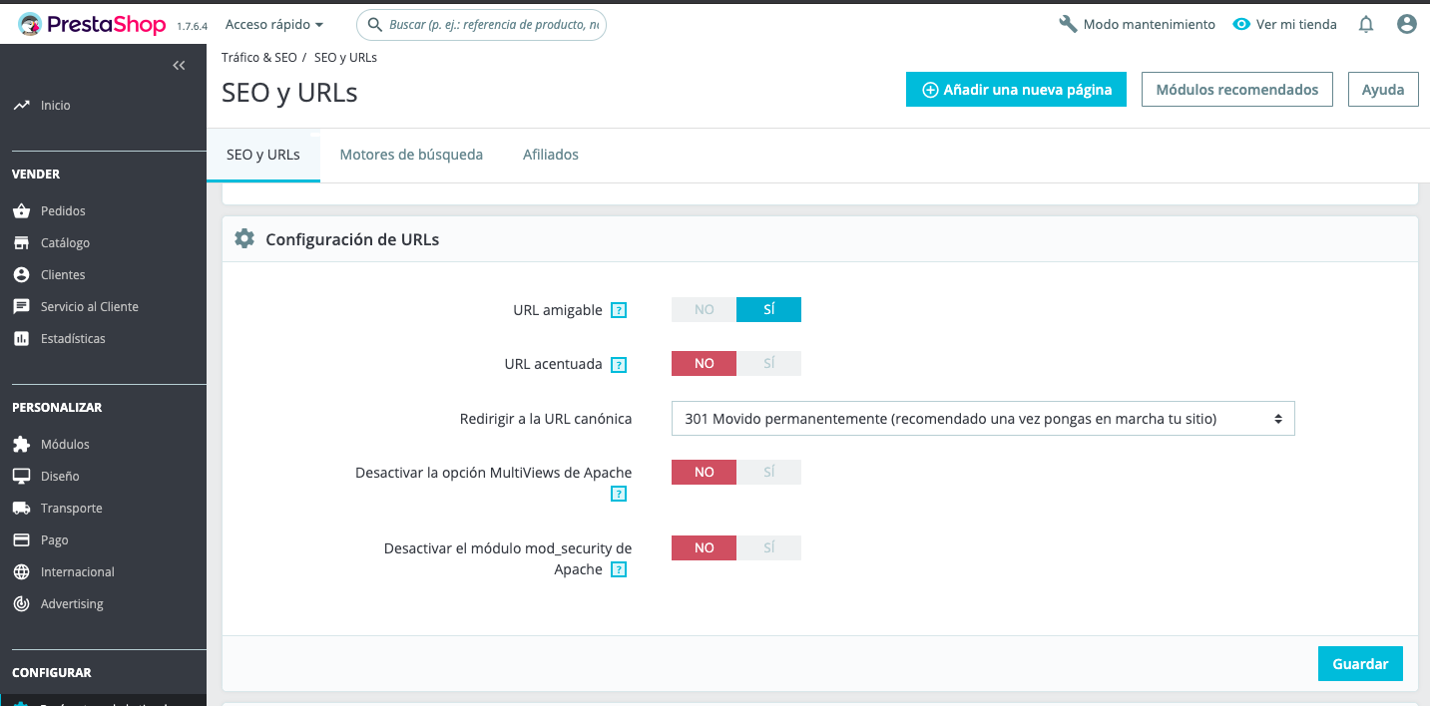
Task: Open the Redirigir a la URL canónica dropdown
Action: tap(982, 419)
